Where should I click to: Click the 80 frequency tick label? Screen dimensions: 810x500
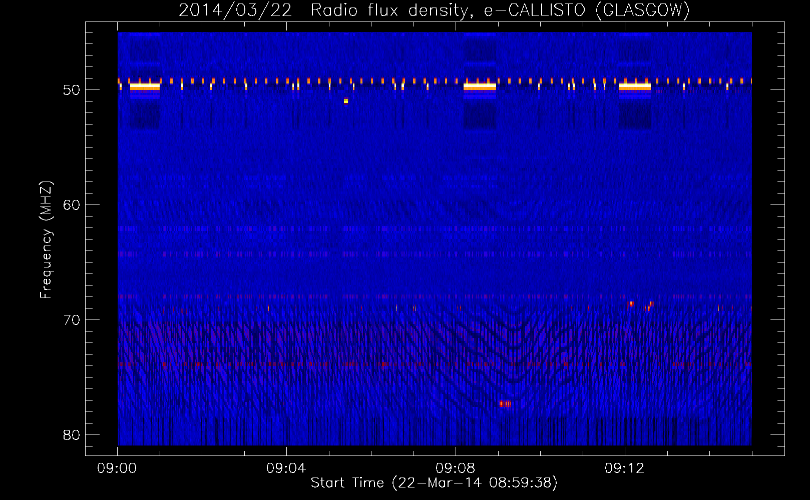pos(72,435)
